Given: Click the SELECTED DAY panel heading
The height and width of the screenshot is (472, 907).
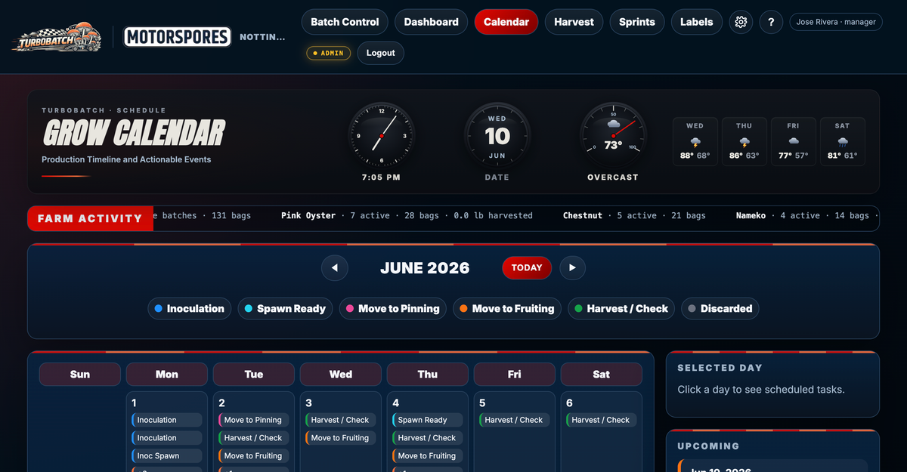Looking at the screenshot, I should pos(720,368).
